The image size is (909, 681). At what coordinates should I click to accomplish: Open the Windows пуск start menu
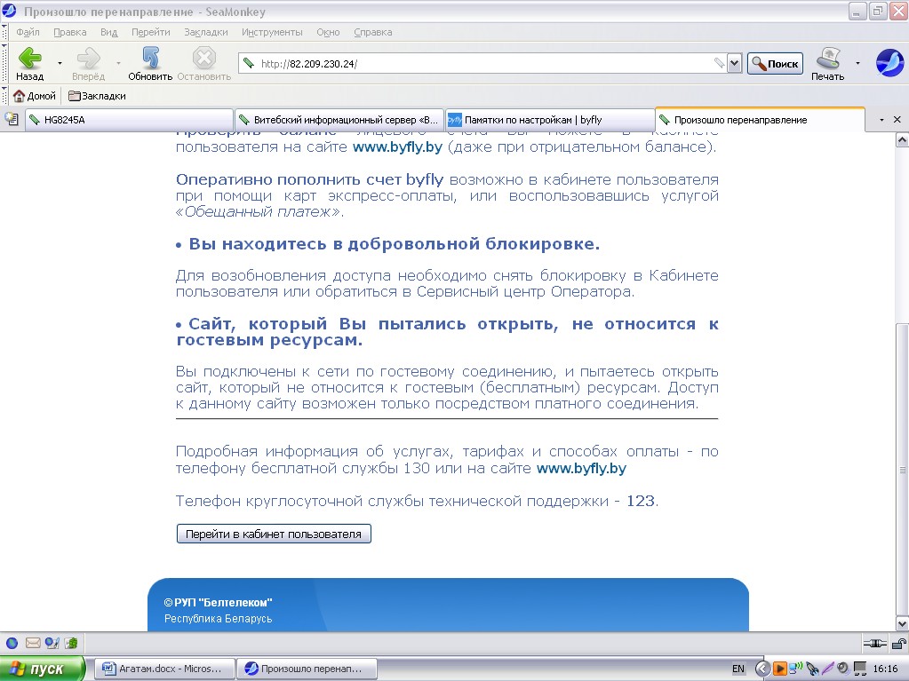click(43, 669)
